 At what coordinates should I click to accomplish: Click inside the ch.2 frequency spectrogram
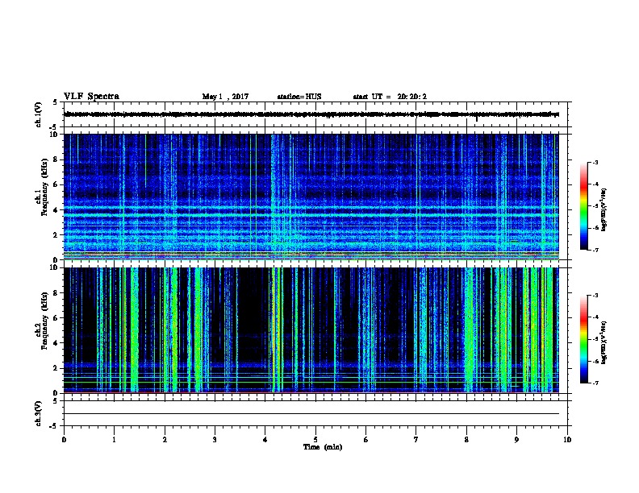pos(311,330)
